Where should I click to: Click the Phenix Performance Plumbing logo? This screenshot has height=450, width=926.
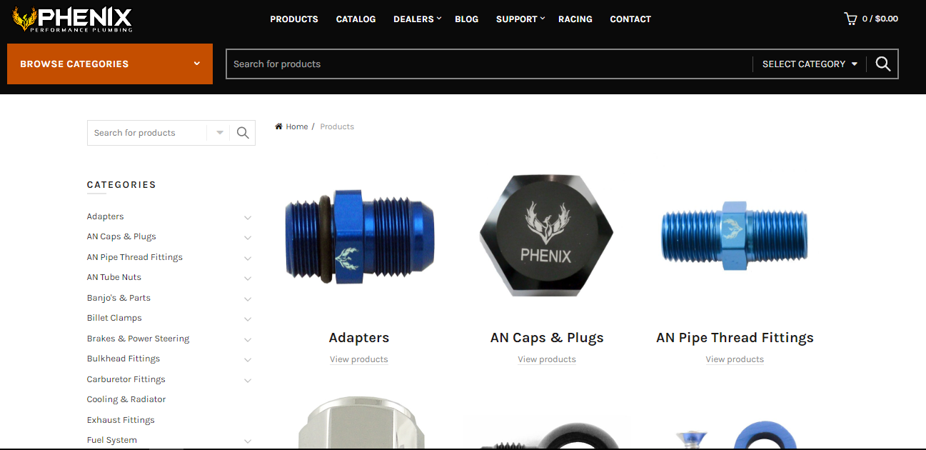tap(72, 19)
